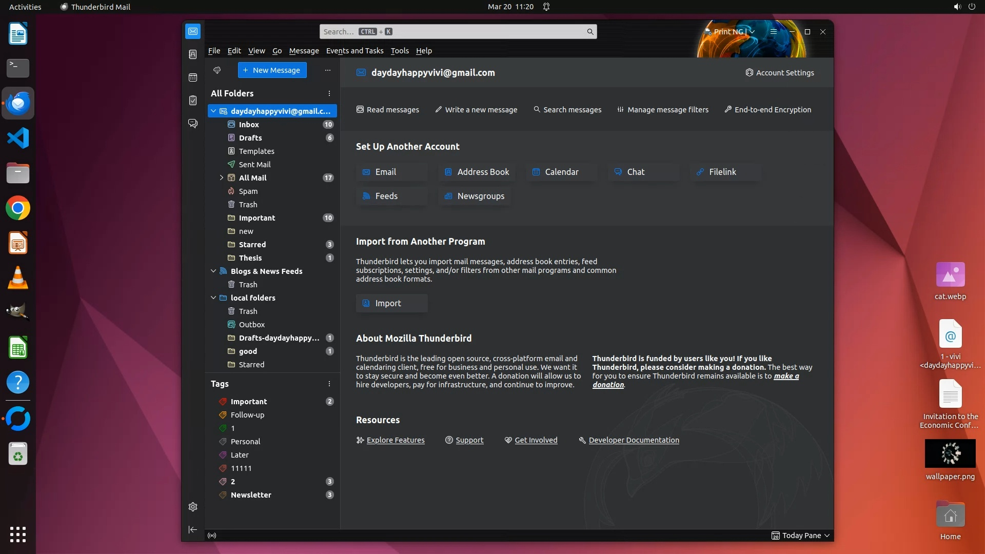This screenshot has height=554, width=985.
Task: Open the Address Book space icon
Action: pyautogui.click(x=193, y=54)
